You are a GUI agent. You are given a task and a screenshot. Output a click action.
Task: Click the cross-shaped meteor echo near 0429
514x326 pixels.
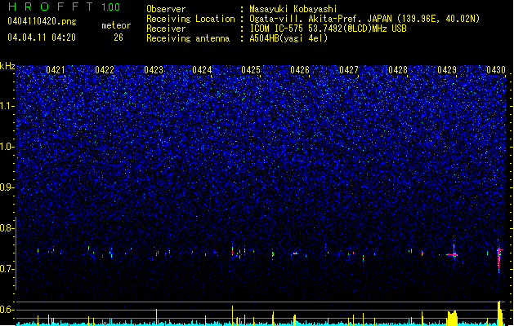coord(454,253)
